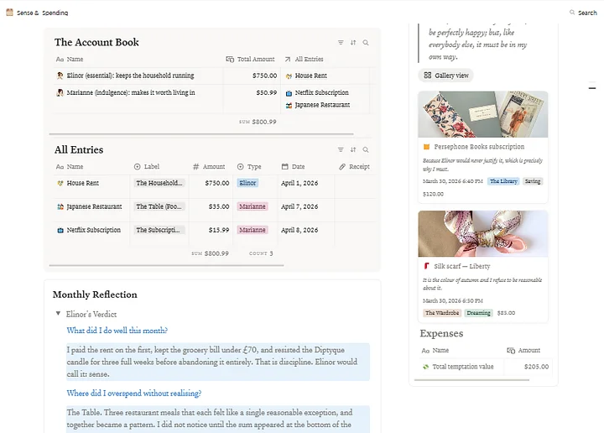Filter the All Entries table
The height and width of the screenshot is (433, 604).
tap(341, 149)
